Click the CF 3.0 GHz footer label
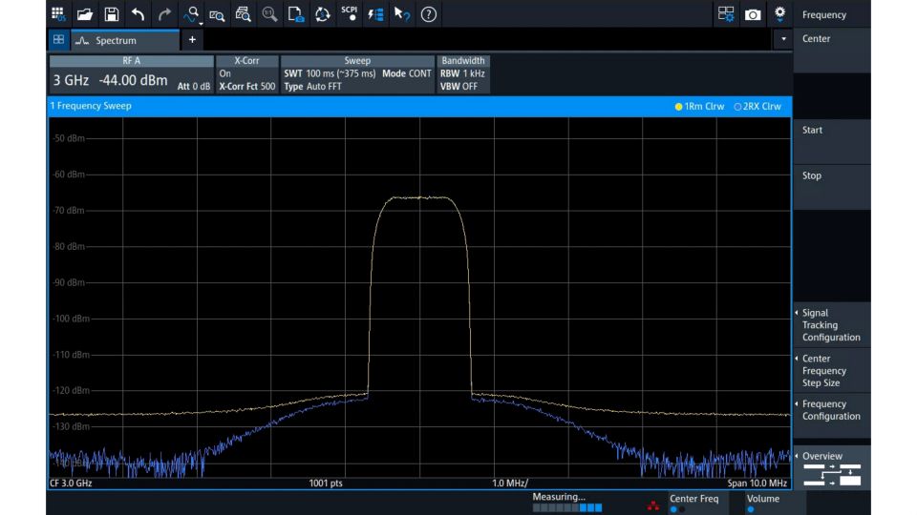917x515 pixels. pyautogui.click(x=71, y=483)
